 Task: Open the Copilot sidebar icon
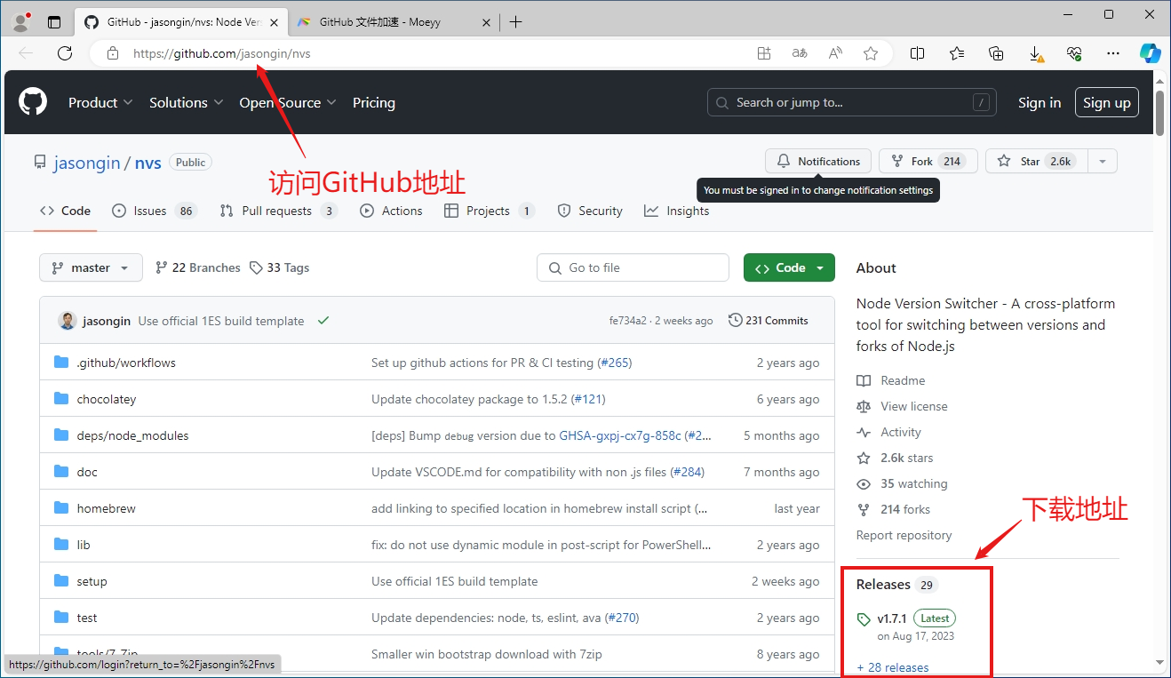pos(1151,53)
